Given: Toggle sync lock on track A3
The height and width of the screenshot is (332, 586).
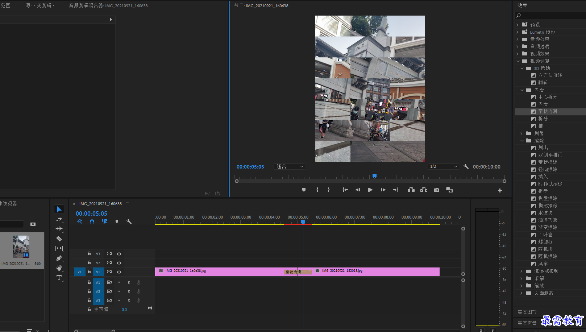Looking at the screenshot, I should [x=109, y=300].
